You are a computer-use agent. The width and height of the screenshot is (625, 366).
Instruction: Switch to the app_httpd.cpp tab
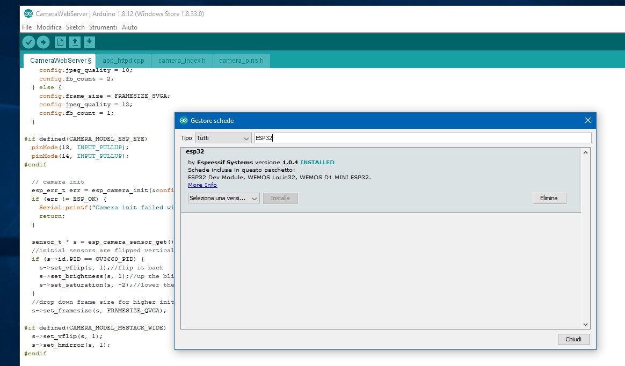click(x=123, y=61)
